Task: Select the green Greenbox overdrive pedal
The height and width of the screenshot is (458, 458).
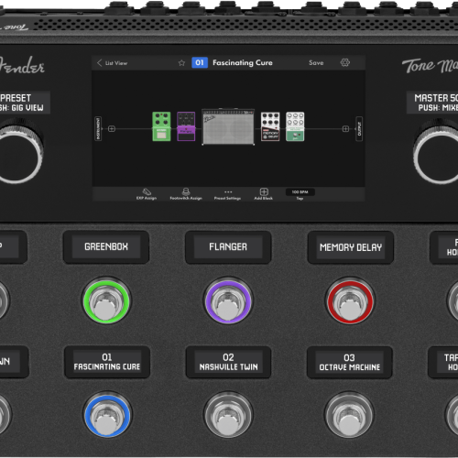Action: (161, 126)
